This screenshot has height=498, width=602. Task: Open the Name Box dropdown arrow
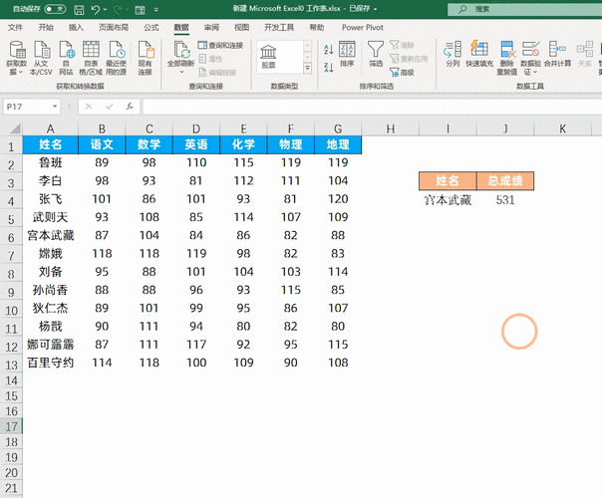click(x=55, y=107)
